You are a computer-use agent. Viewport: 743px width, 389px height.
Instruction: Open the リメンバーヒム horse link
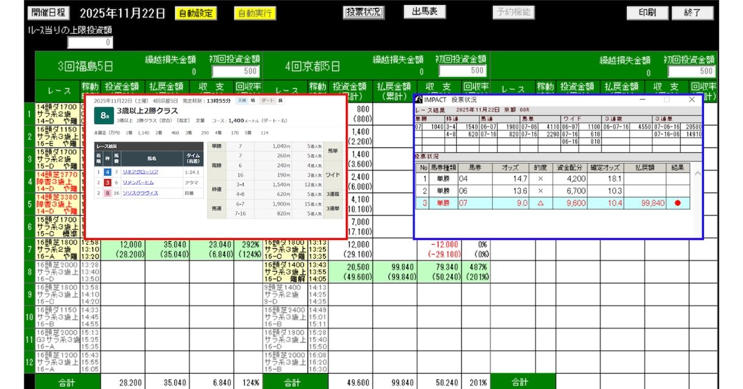pyautogui.click(x=138, y=183)
